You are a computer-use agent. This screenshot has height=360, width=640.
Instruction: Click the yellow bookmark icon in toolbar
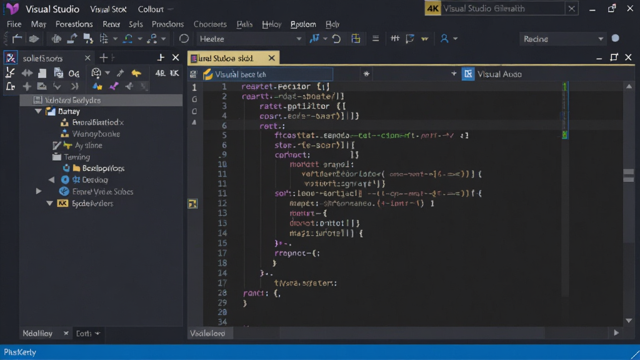[x=425, y=39]
